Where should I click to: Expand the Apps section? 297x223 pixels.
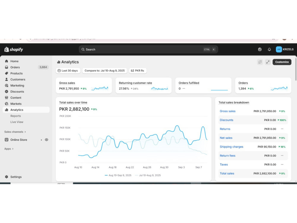9,149
